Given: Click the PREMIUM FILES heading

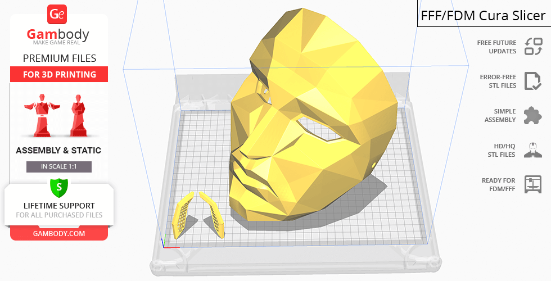Looking at the screenshot, I should click(60, 58).
